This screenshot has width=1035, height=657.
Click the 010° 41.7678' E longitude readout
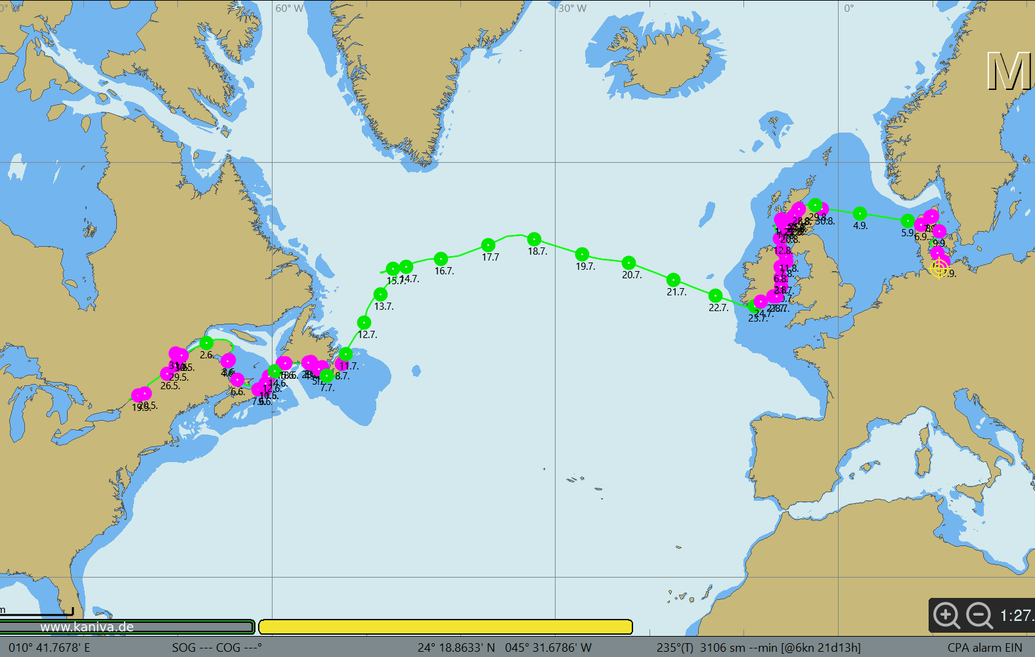(x=49, y=647)
